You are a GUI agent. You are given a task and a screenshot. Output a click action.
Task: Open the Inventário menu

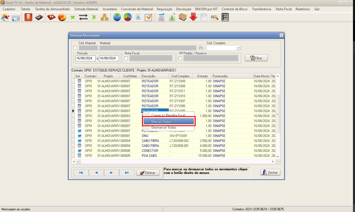(110, 9)
